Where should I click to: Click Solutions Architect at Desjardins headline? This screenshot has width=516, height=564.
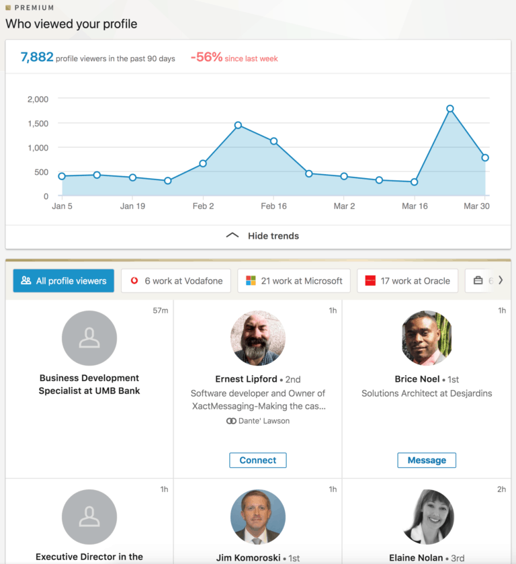[427, 393]
